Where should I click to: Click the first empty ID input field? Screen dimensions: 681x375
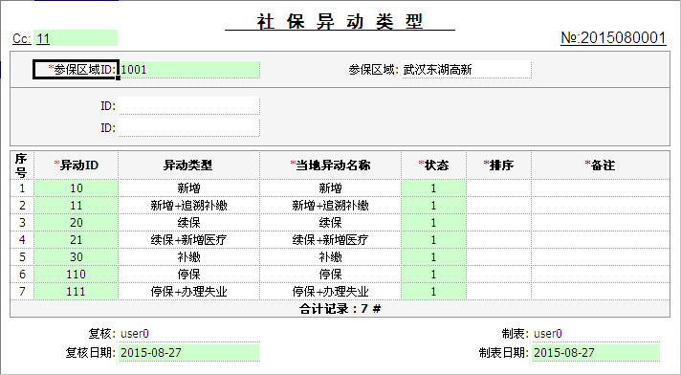[189, 105]
